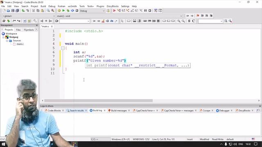Click the Redo toolbar icon

27,11
